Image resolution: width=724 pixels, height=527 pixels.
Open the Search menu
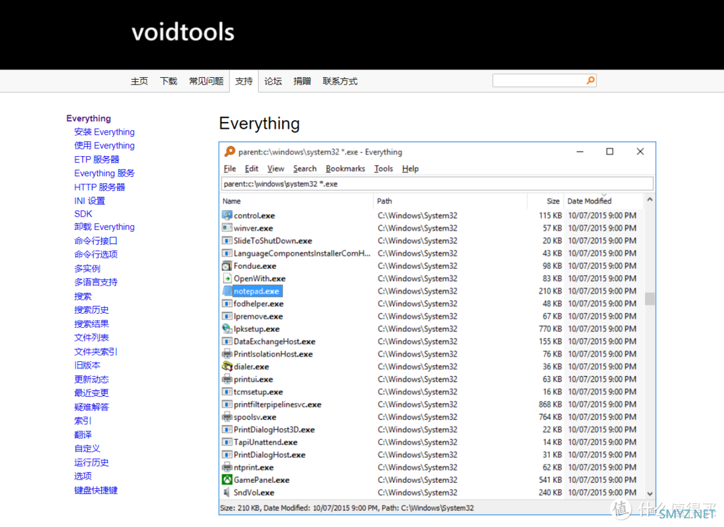pyautogui.click(x=305, y=168)
